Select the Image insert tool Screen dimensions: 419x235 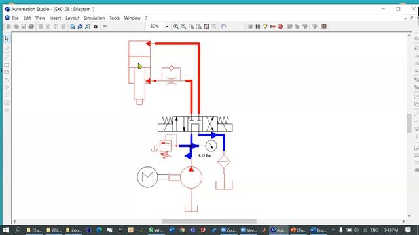(7, 103)
